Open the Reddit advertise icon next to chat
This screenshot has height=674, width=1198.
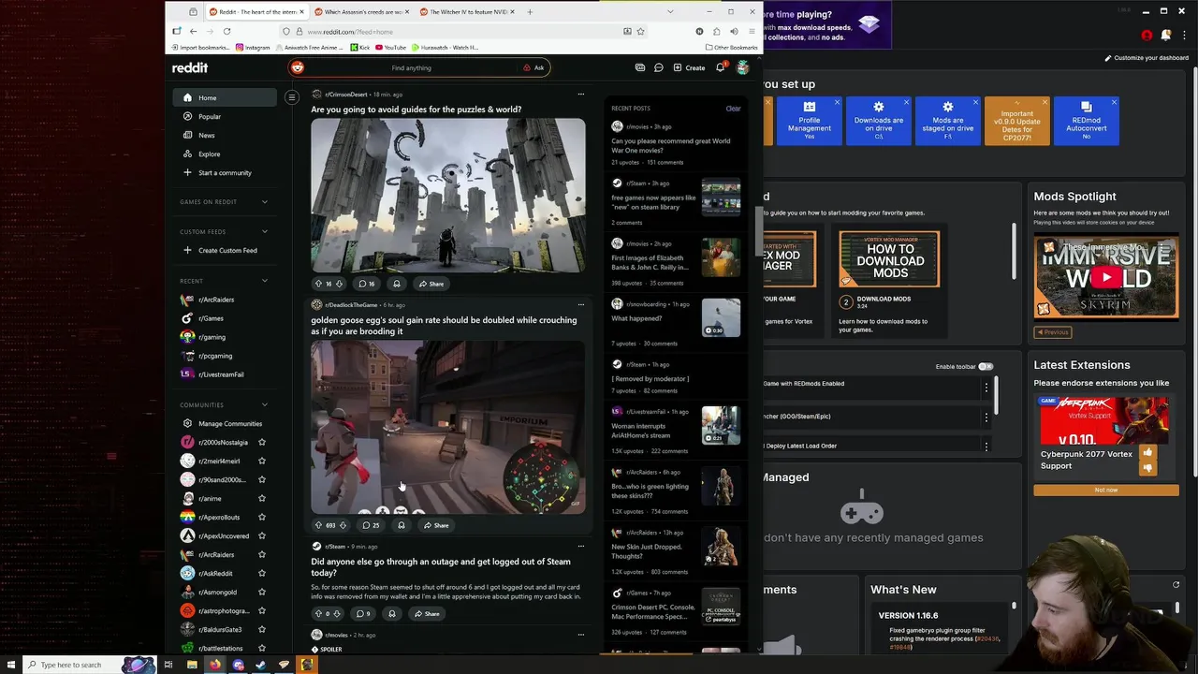click(x=640, y=67)
